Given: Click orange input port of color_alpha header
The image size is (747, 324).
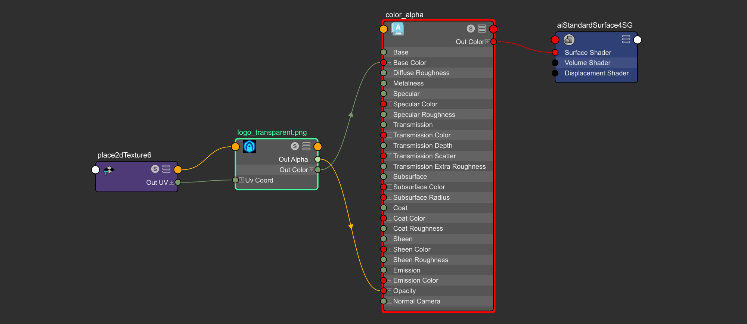Looking at the screenshot, I should point(384,29).
